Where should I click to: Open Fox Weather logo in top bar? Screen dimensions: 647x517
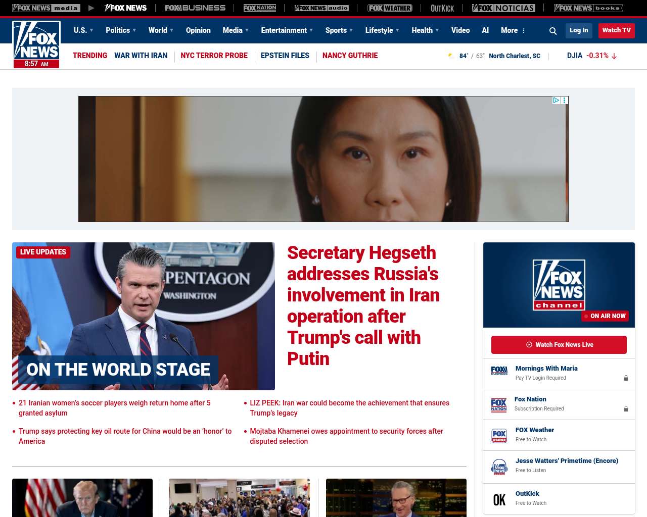pyautogui.click(x=390, y=8)
